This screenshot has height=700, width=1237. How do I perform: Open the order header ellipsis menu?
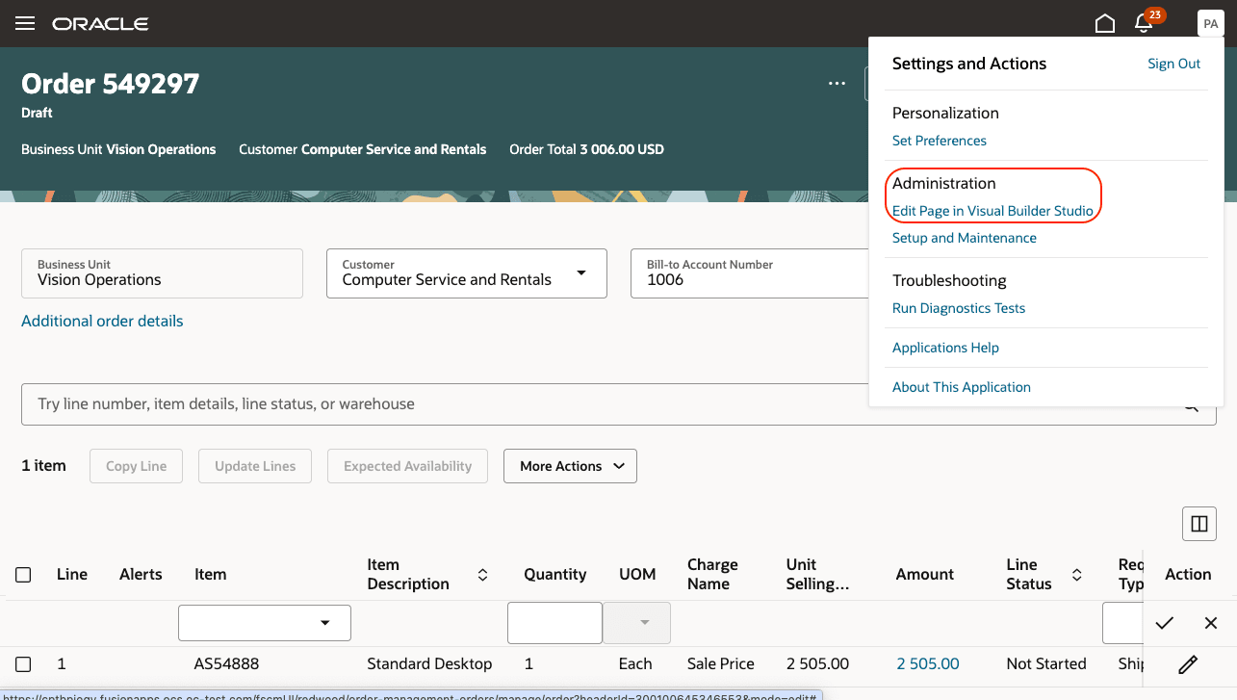(x=836, y=84)
